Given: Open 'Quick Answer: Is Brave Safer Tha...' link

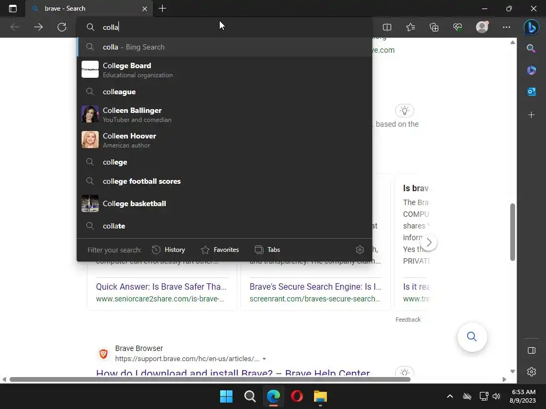Looking at the screenshot, I should (161, 287).
